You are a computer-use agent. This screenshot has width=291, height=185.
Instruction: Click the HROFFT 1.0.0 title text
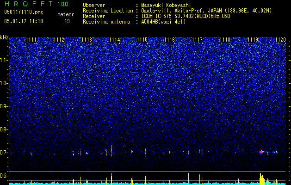(x=37, y=4)
